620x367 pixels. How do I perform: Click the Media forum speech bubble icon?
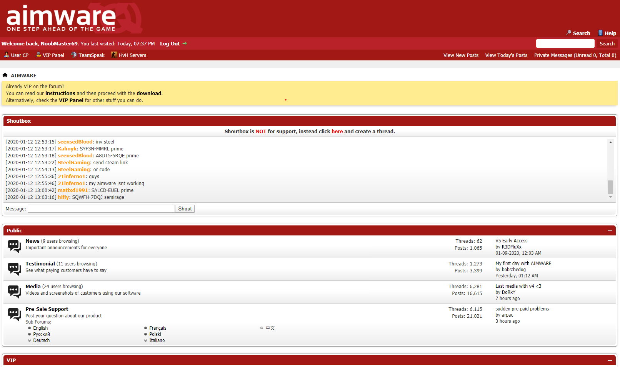[15, 291]
